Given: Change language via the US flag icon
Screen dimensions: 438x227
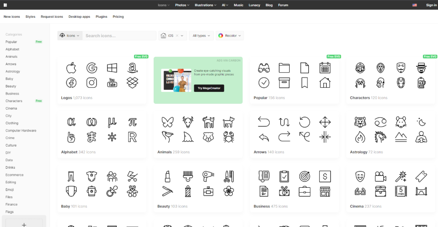Looking at the screenshot, I should (414, 5).
